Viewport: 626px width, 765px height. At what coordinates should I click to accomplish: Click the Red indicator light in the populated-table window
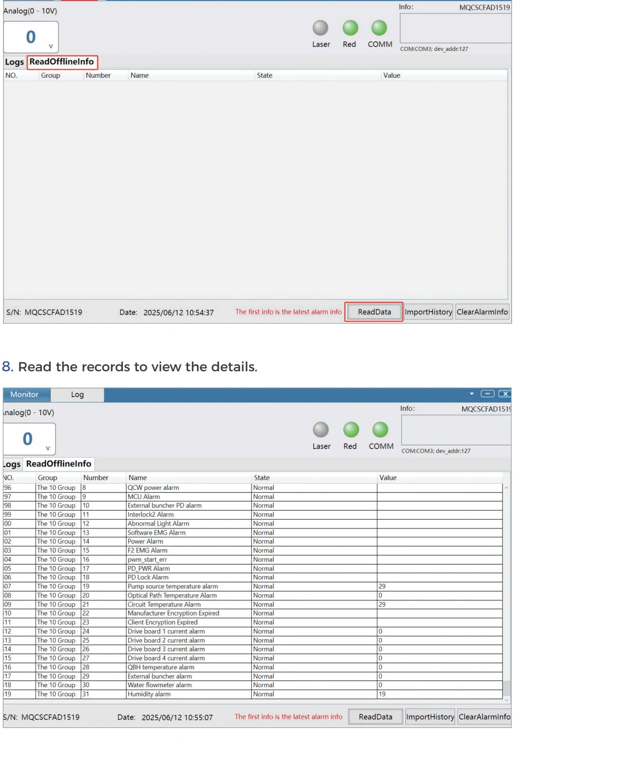click(x=351, y=430)
